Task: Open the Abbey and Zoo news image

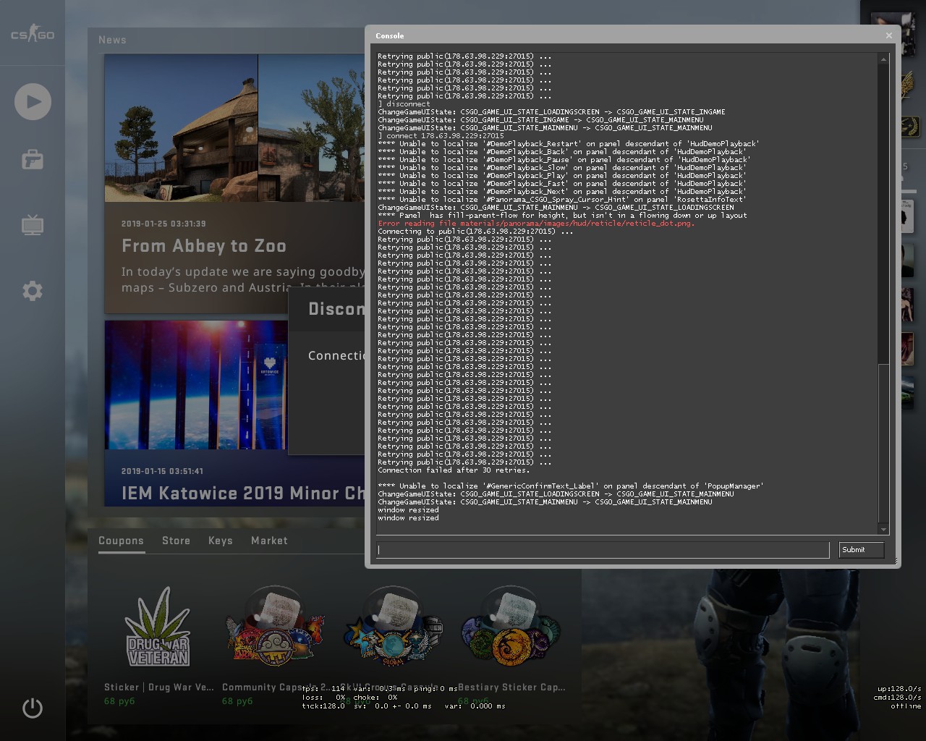Action: click(234, 128)
